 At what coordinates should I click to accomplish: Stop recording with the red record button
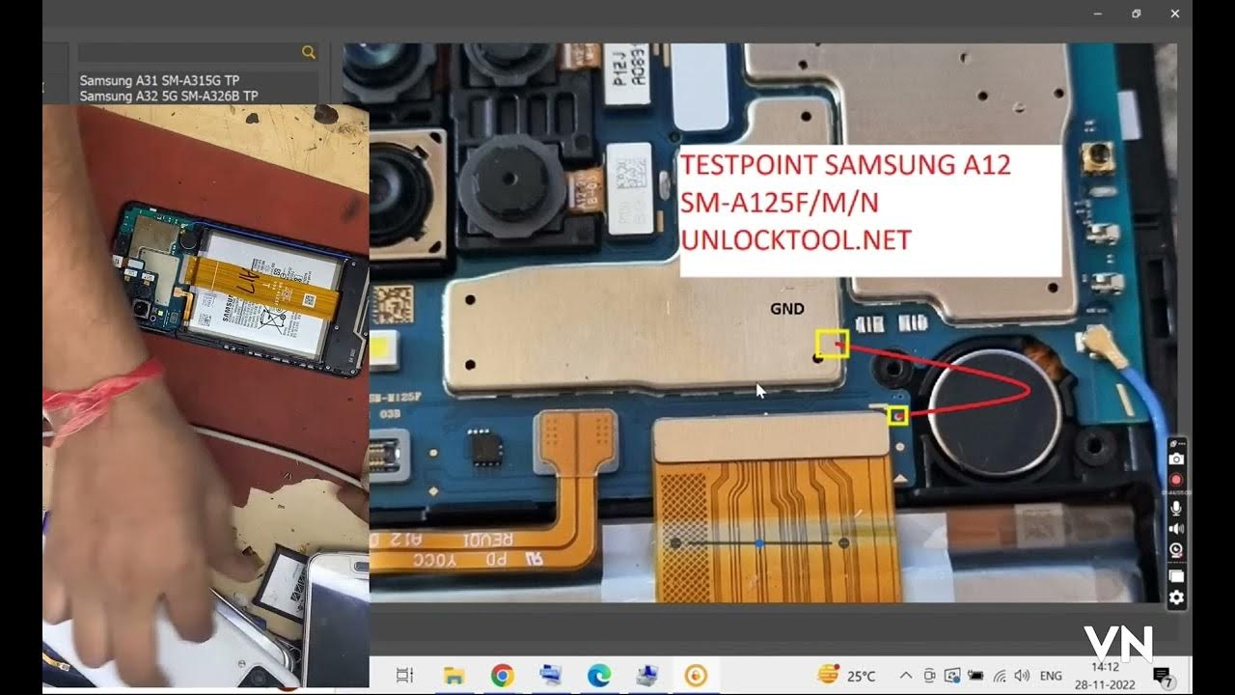pyautogui.click(x=1176, y=480)
